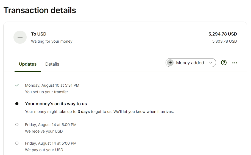
Task: Click the 5,303.78 USD secondary amount
Action: 224,42
